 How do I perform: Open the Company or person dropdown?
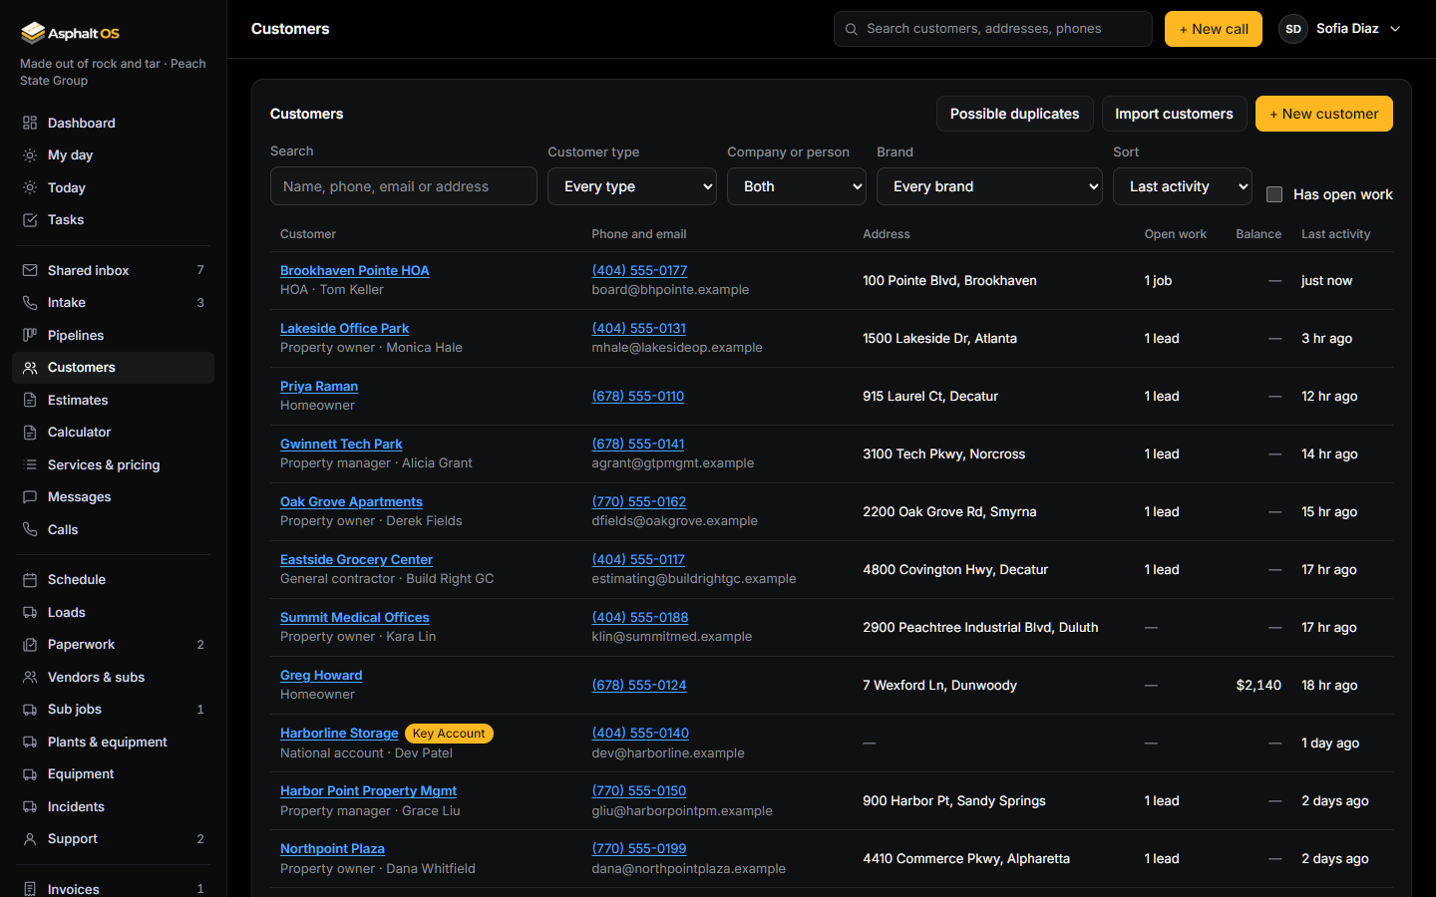[x=797, y=186]
